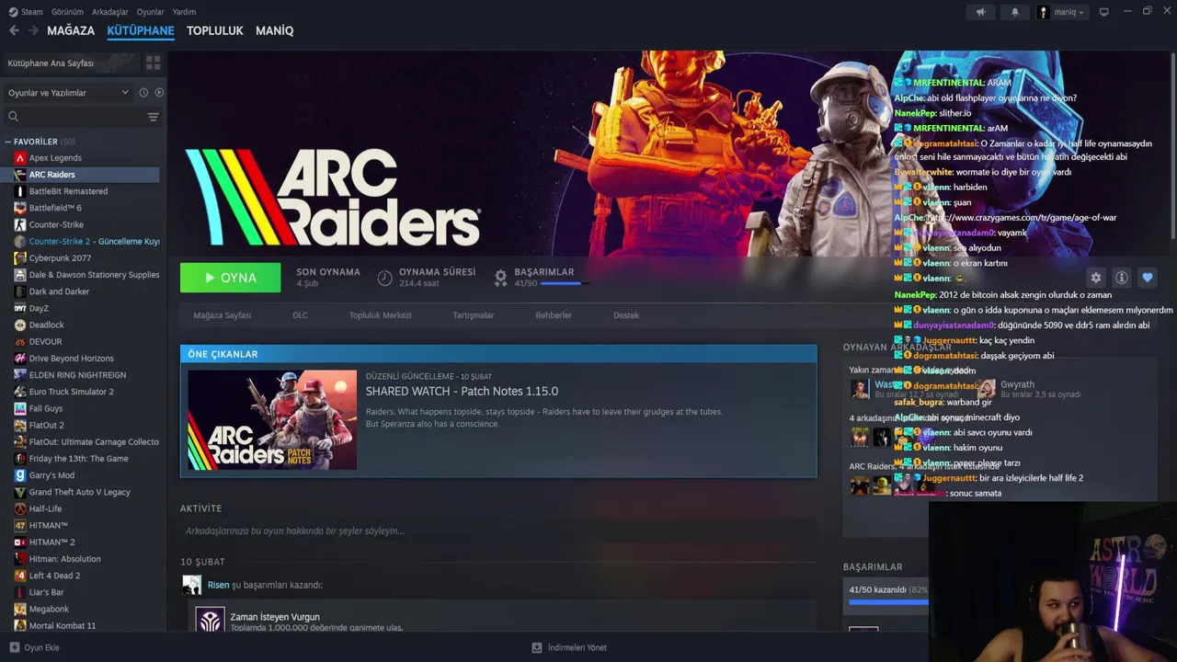Click the Apex Legends game icon
This screenshot has height=662, width=1177.
[20, 158]
